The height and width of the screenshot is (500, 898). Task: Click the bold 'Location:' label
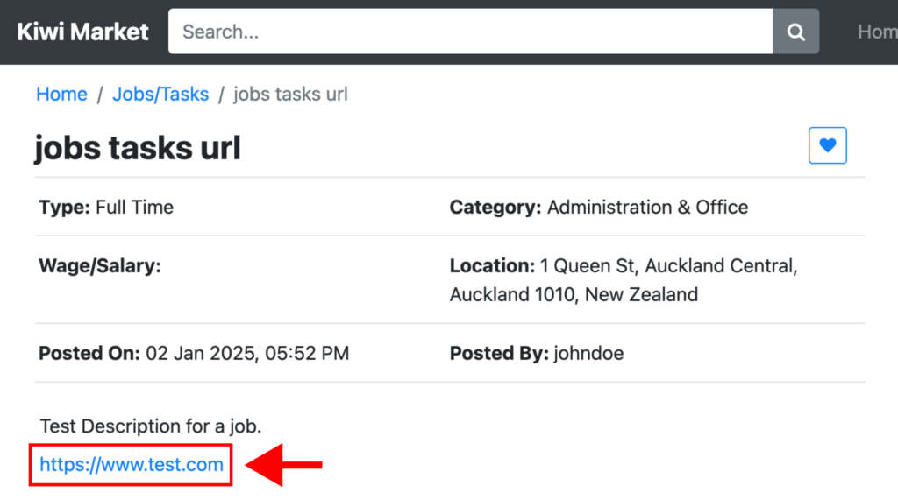pos(492,266)
